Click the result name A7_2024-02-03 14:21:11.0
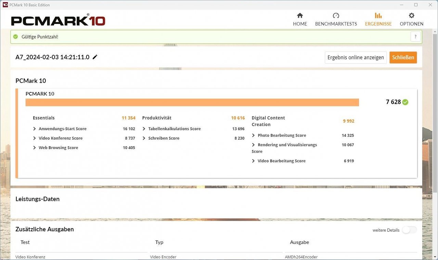Image resolution: width=438 pixels, height=260 pixels. tap(52, 57)
